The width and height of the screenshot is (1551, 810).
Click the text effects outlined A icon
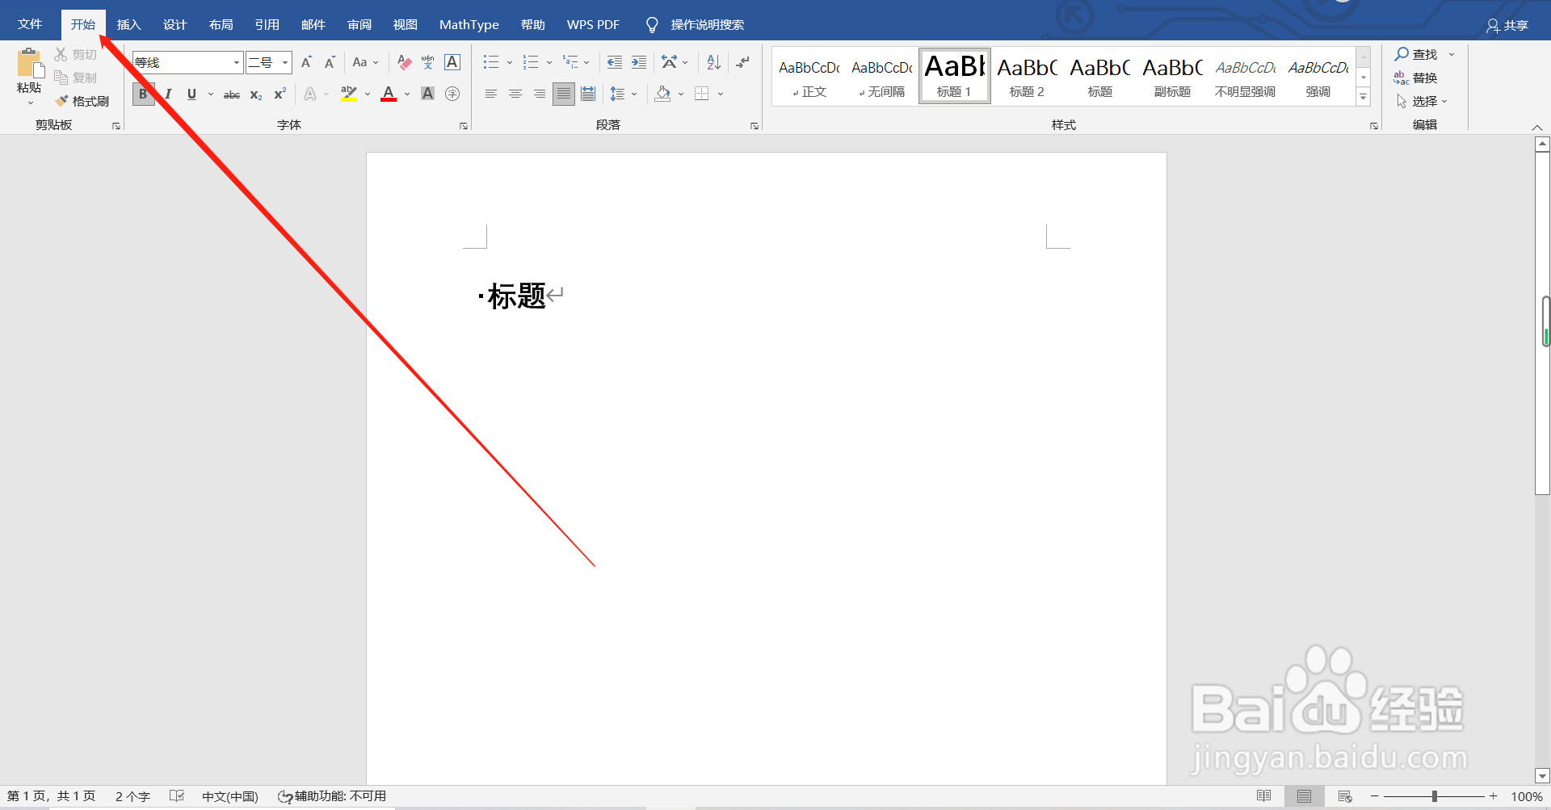tap(310, 94)
